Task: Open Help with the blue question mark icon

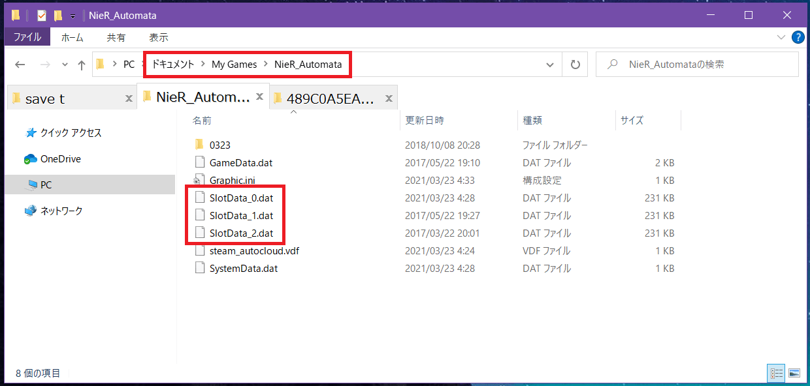Action: tap(798, 37)
